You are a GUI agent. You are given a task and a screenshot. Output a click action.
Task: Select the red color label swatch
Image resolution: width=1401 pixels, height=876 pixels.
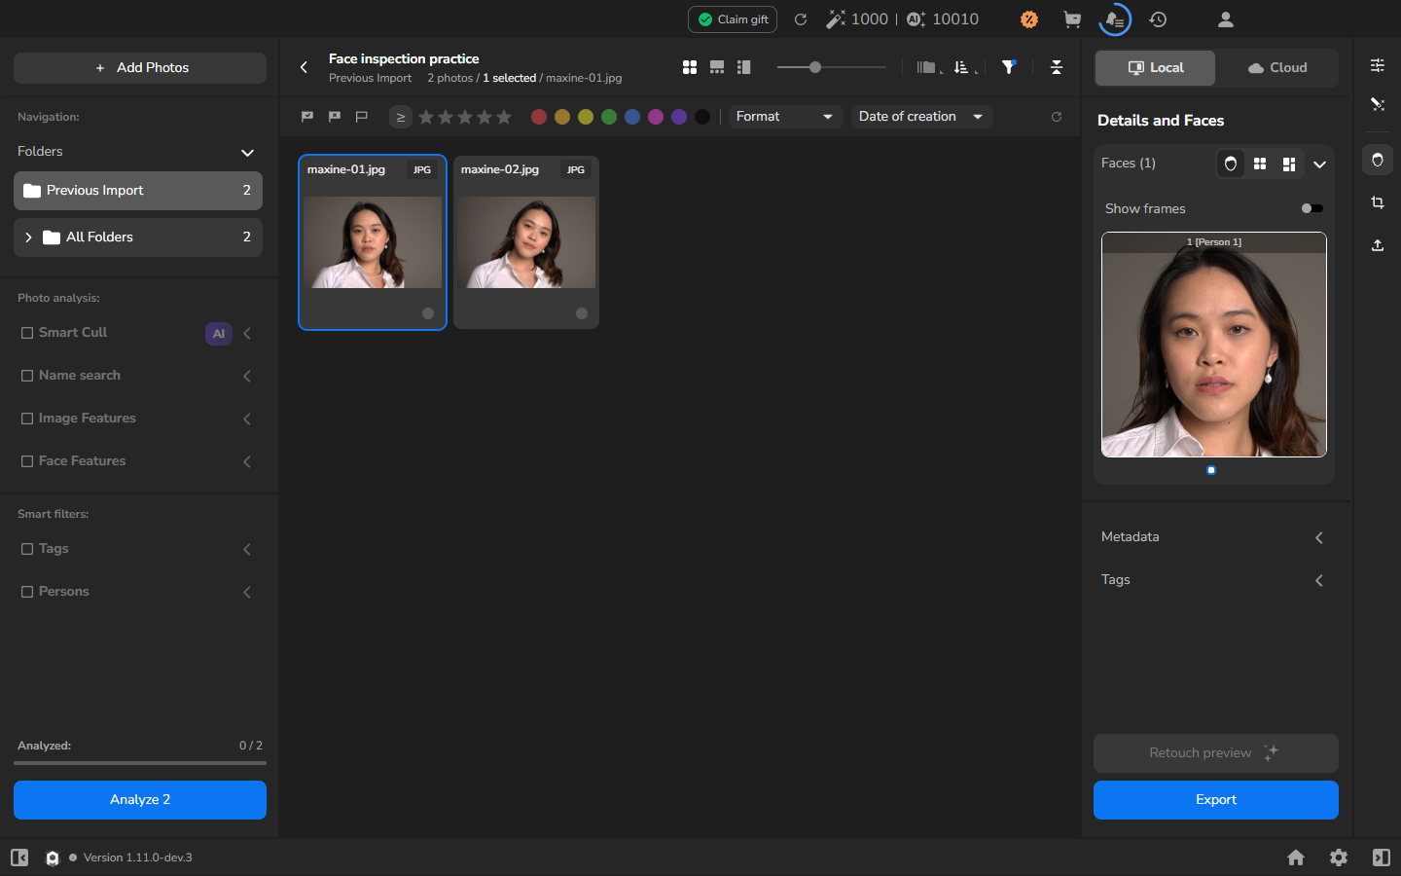point(539,117)
